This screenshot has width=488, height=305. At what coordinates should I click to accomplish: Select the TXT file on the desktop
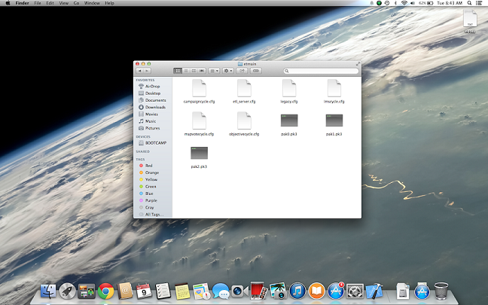click(x=470, y=19)
